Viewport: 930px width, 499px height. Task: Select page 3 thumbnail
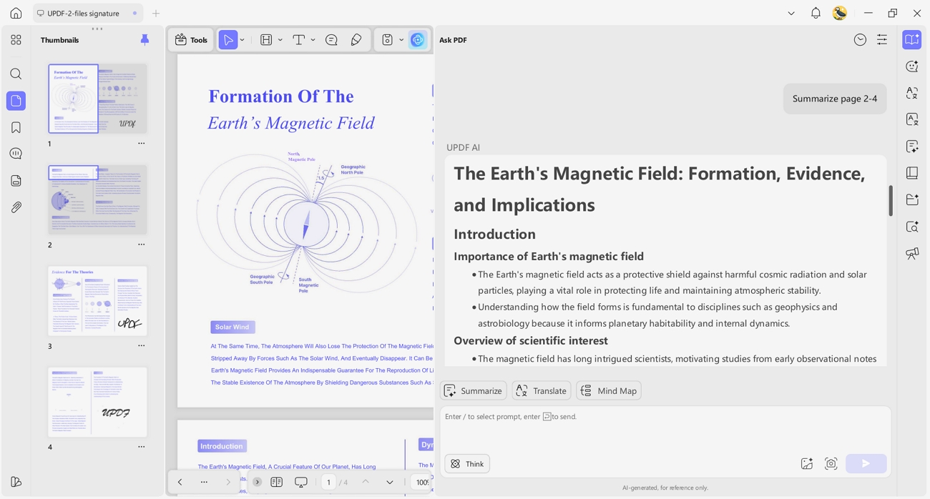coord(97,301)
